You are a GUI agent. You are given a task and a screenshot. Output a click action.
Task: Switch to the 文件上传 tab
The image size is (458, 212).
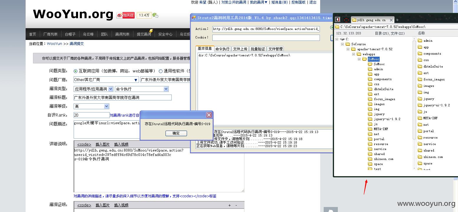tap(240, 49)
